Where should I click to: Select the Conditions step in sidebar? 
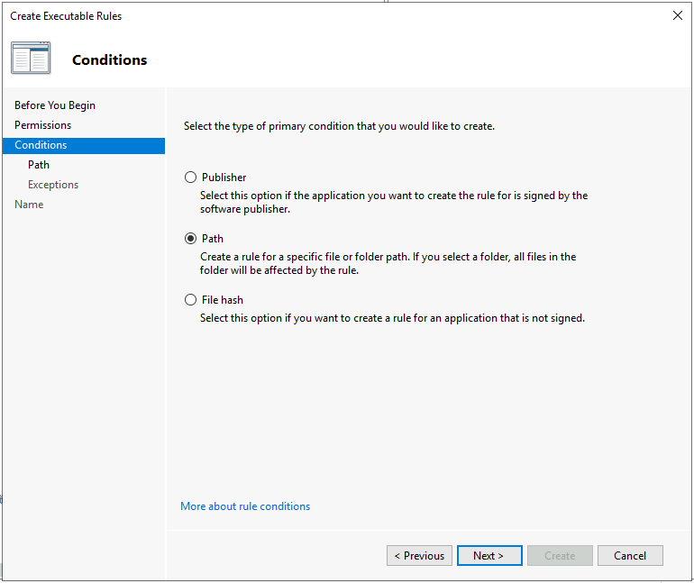click(84, 146)
